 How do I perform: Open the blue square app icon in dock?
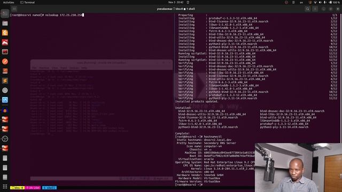click(x=5, y=100)
